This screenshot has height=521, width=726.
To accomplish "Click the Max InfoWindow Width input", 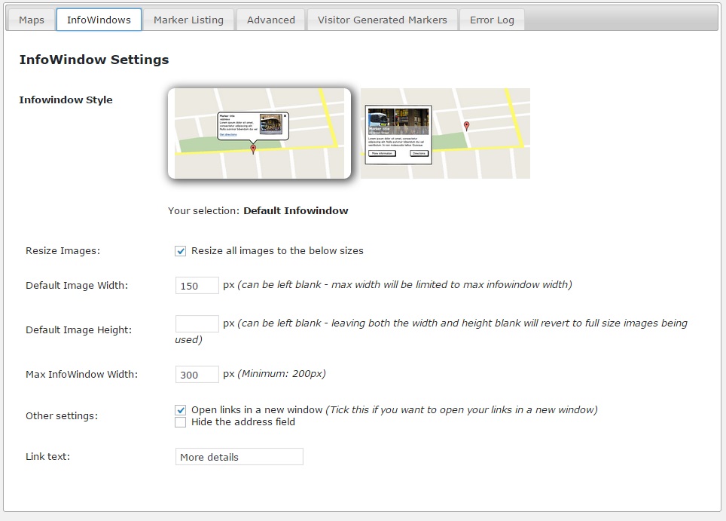I will click(x=197, y=375).
